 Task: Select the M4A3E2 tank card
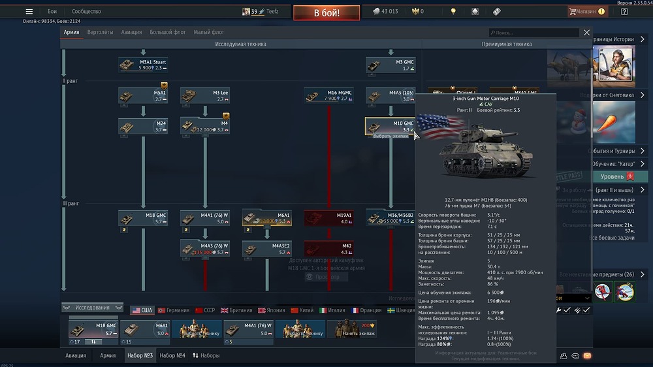266,249
